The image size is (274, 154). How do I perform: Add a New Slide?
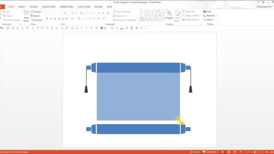pyautogui.click(x=27, y=16)
